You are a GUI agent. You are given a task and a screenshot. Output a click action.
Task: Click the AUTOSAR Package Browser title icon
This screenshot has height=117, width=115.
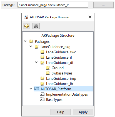pyautogui.click(x=26, y=17)
